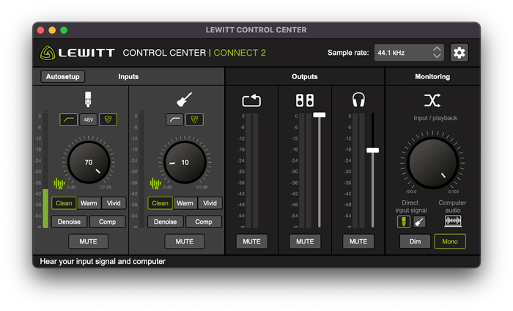
Task: Select Clean mode for the guitar input
Action: pos(160,203)
